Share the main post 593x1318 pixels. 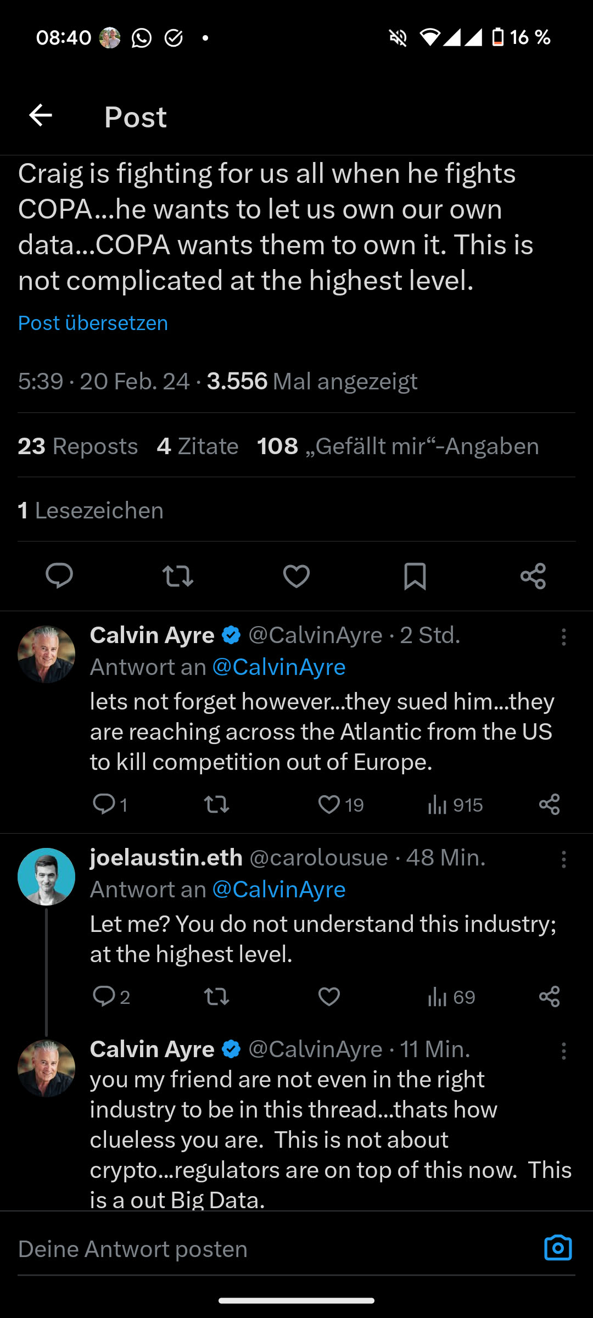(533, 576)
